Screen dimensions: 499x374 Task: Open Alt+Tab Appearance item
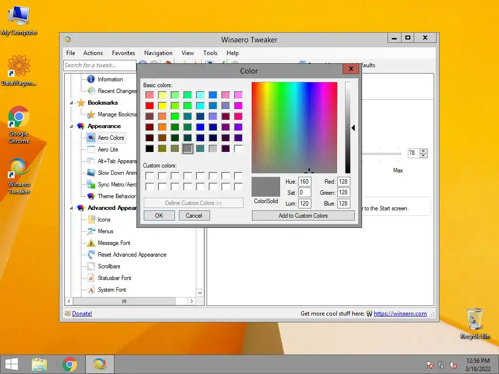pos(117,161)
